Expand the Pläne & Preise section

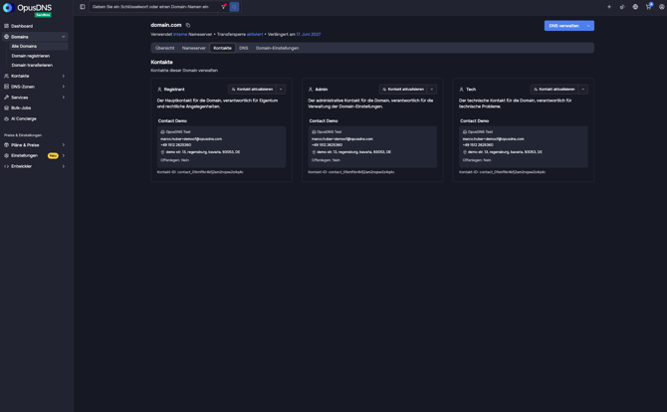[64, 145]
